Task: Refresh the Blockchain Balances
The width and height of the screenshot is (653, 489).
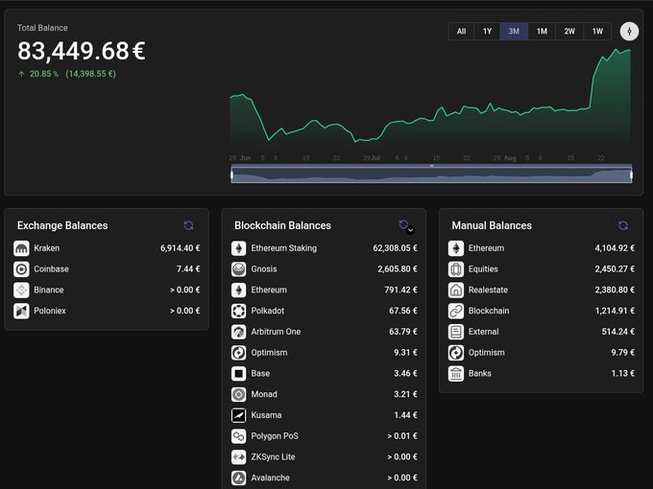Action: pyautogui.click(x=403, y=224)
